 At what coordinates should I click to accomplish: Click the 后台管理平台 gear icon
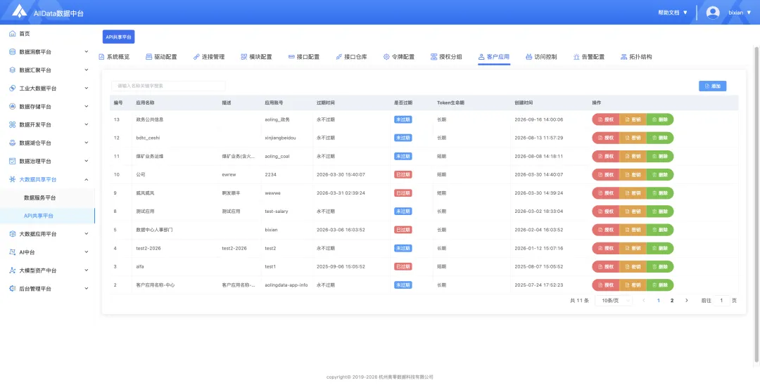point(13,289)
